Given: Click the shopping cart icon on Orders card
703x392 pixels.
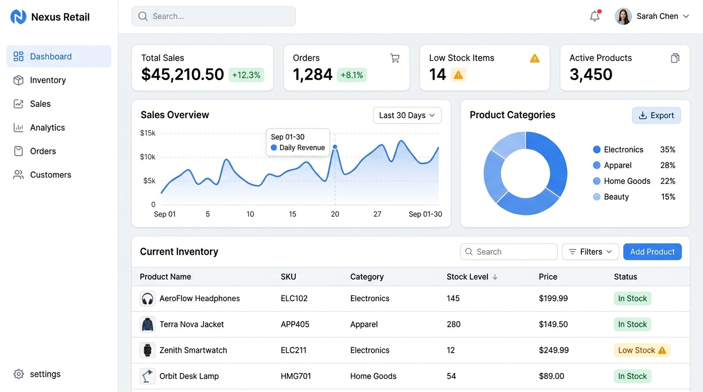Looking at the screenshot, I should 395,58.
